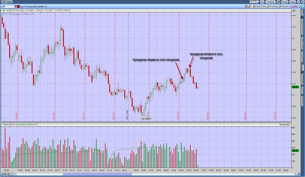
Task: Expand the symbol selector dropdown arrow
Action: [x=15, y=7]
